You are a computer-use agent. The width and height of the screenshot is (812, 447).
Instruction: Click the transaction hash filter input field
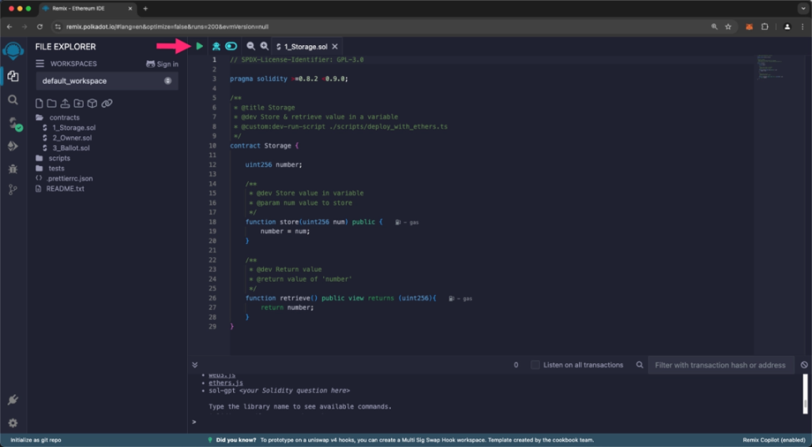tap(720, 365)
